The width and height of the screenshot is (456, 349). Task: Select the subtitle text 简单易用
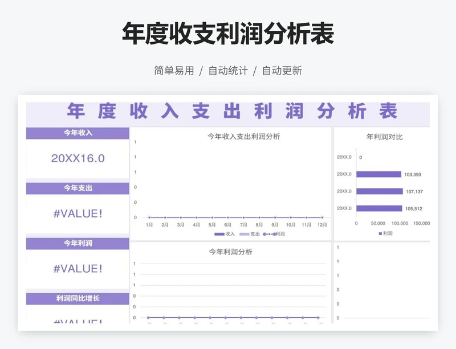174,71
